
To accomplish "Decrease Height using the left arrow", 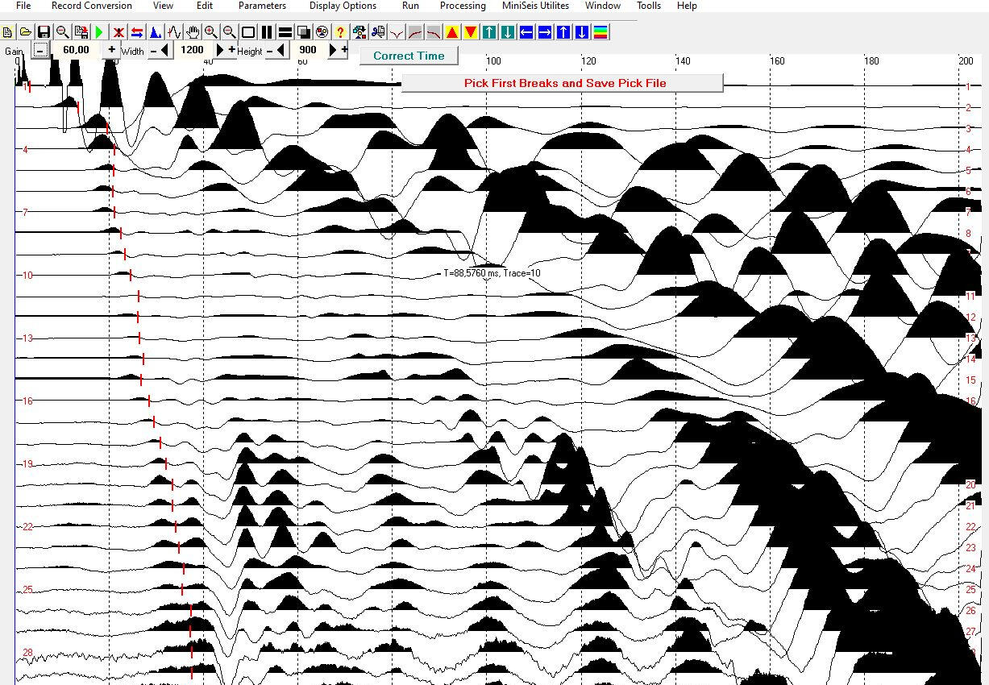I will 280,50.
